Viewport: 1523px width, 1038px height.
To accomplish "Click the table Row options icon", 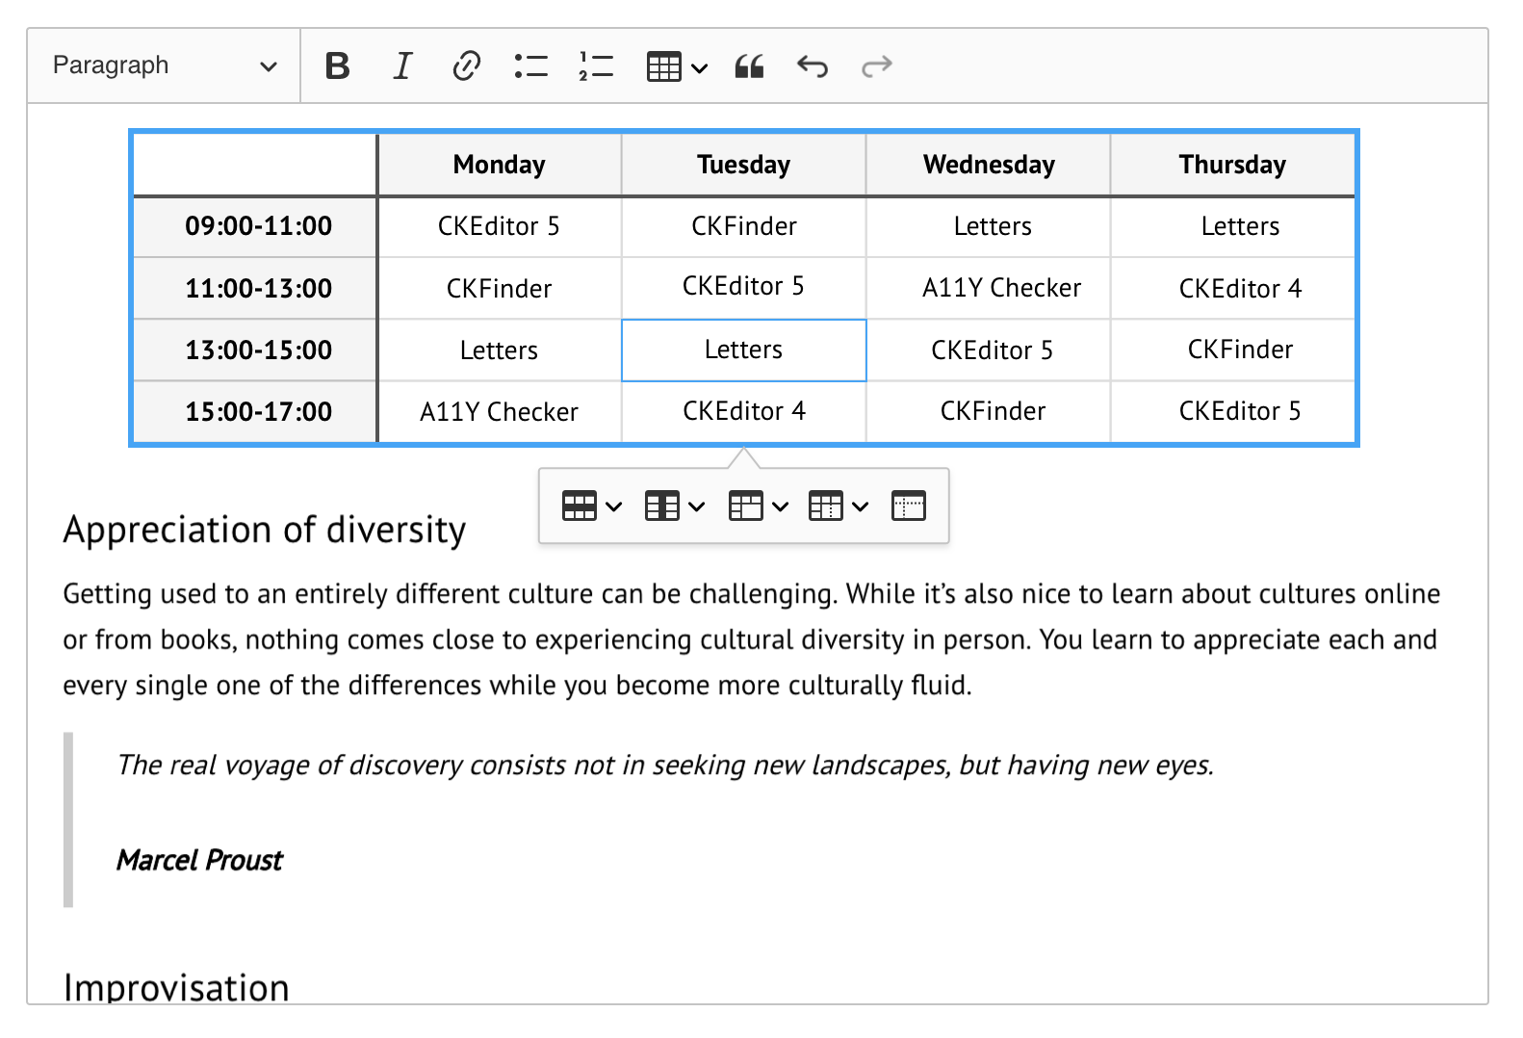I will coord(580,506).
